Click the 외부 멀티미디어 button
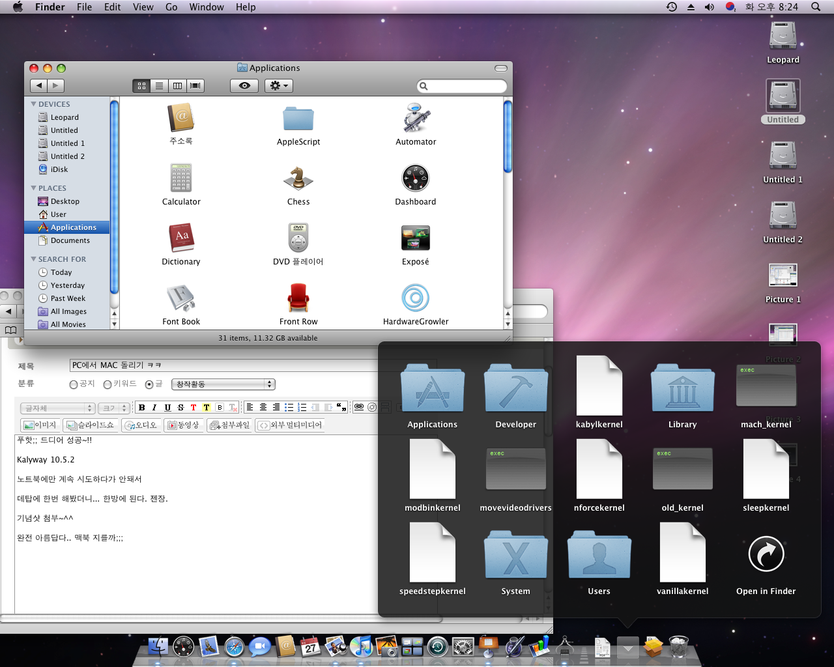Image resolution: width=834 pixels, height=667 pixels. (291, 425)
